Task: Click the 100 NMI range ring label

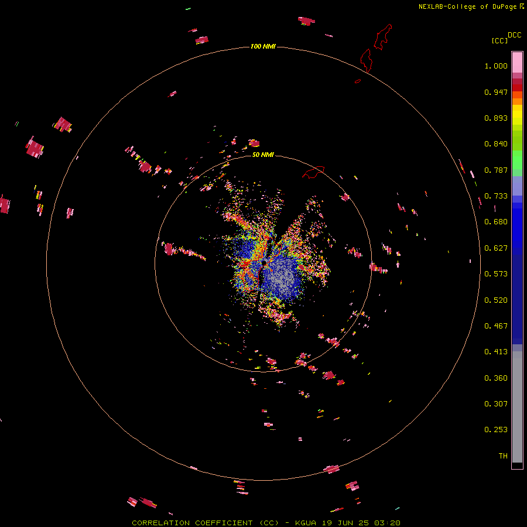Action: pyautogui.click(x=263, y=46)
